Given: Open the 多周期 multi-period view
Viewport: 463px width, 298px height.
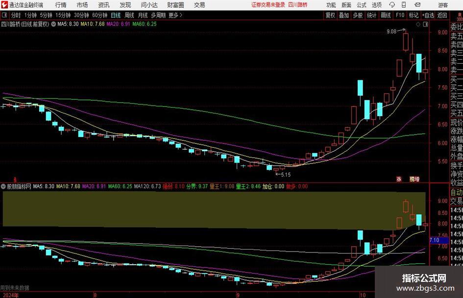Looking at the screenshot, I should pos(158,15).
